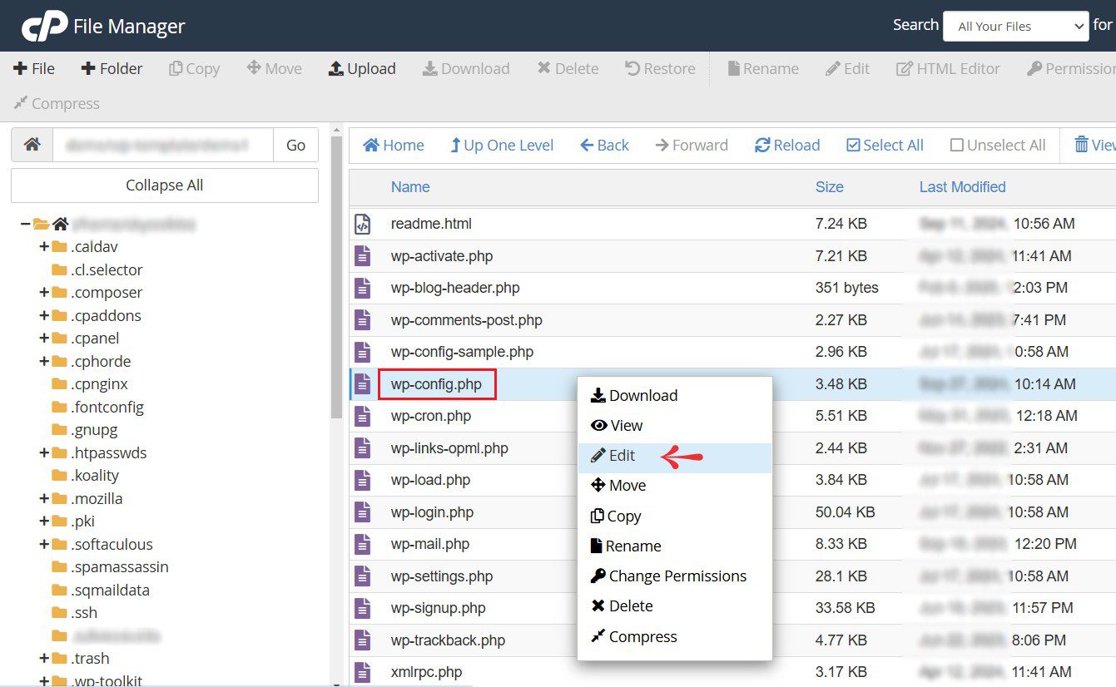Screen dimensions: 1116x687
Task: Check Select All files
Action: [885, 146]
